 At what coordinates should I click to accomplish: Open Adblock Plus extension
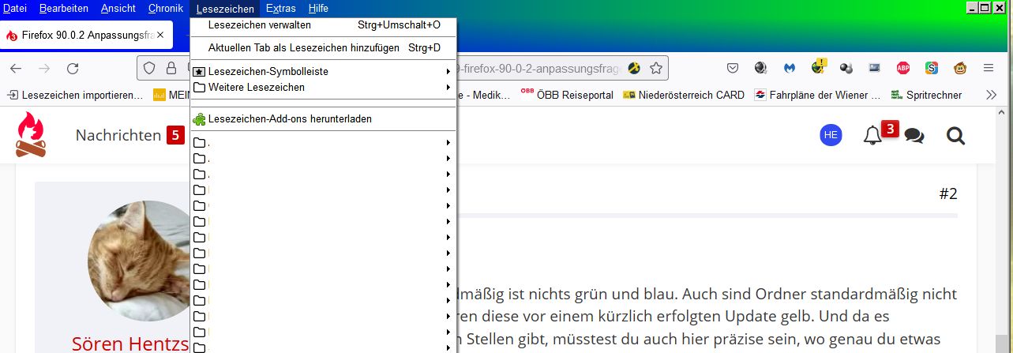[x=903, y=68]
